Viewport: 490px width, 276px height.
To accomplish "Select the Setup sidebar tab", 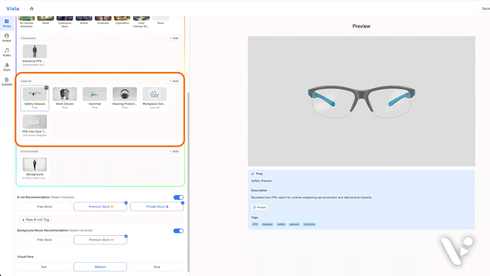I will click(7, 23).
